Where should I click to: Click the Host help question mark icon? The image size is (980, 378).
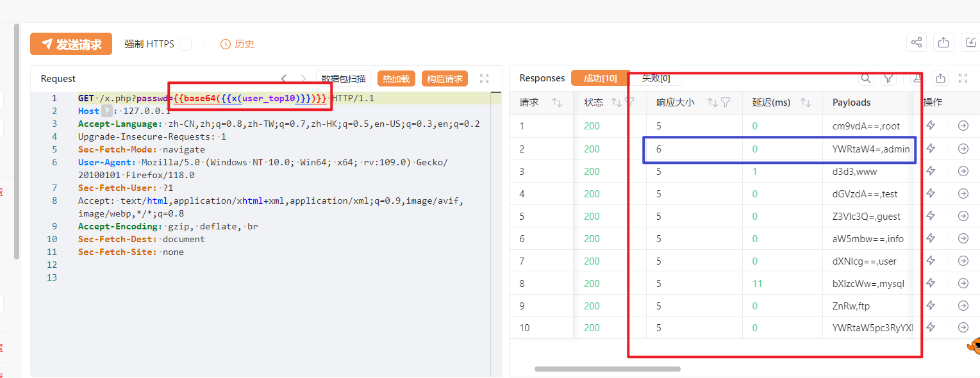point(106,111)
